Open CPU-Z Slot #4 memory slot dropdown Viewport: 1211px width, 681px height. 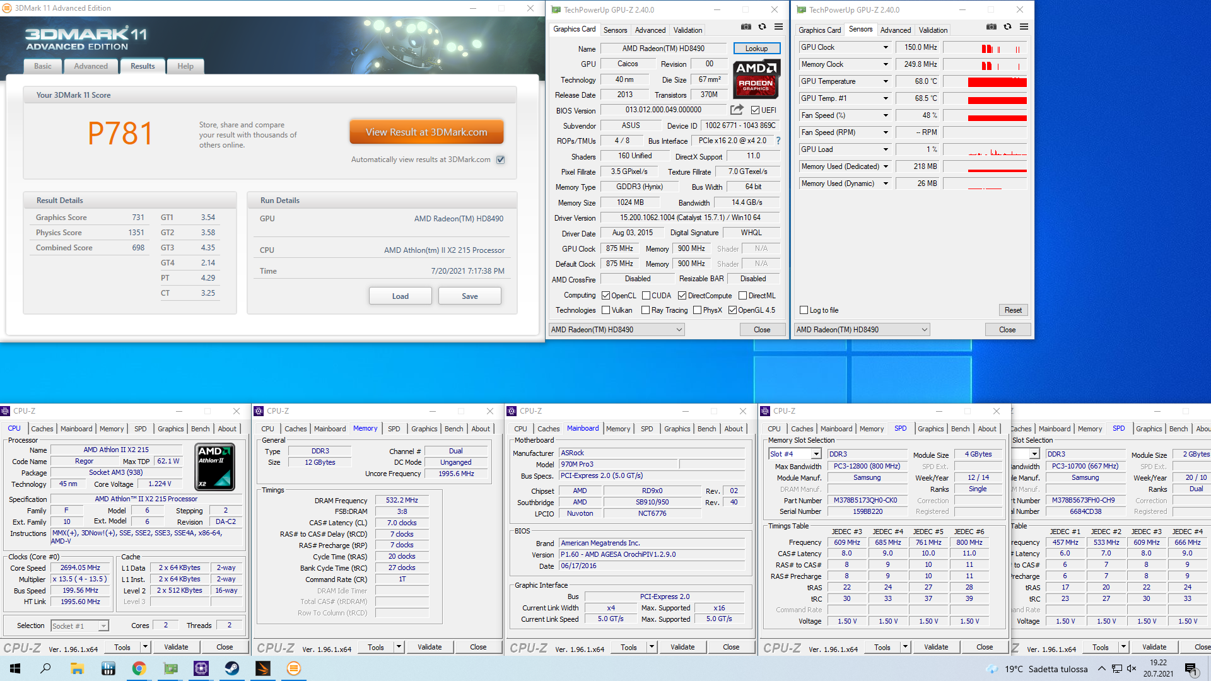point(795,454)
